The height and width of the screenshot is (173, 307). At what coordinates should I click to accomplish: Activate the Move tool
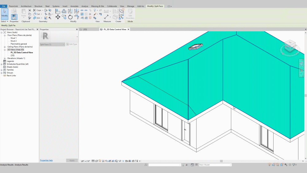click(58, 17)
